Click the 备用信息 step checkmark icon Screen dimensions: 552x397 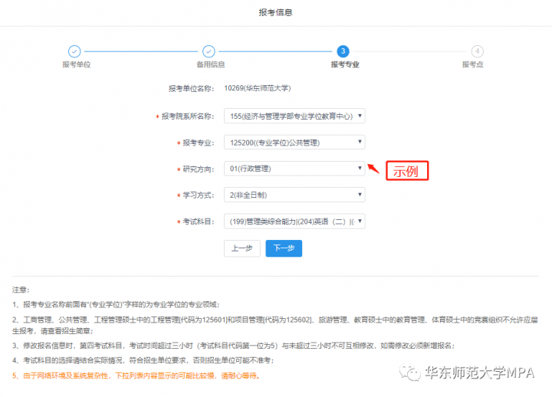pyautogui.click(x=209, y=51)
